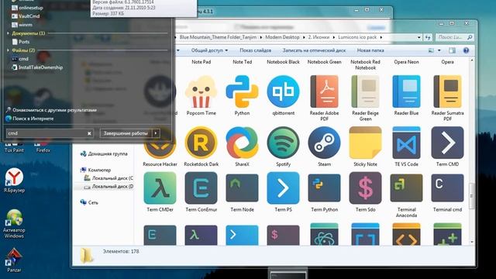Click the Завершение работы button
Viewport: 496px width, 279px height.
126,133
